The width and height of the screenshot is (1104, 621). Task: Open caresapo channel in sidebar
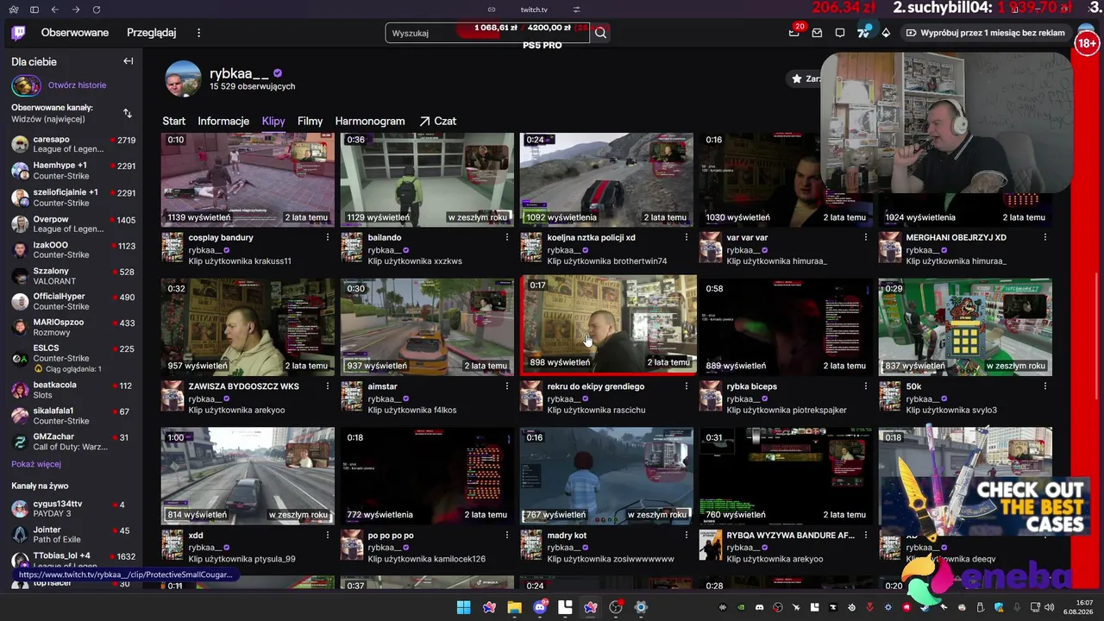pos(72,144)
